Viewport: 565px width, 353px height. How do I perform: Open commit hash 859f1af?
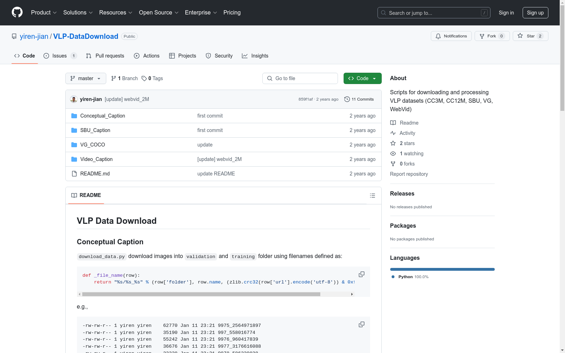pos(305,99)
